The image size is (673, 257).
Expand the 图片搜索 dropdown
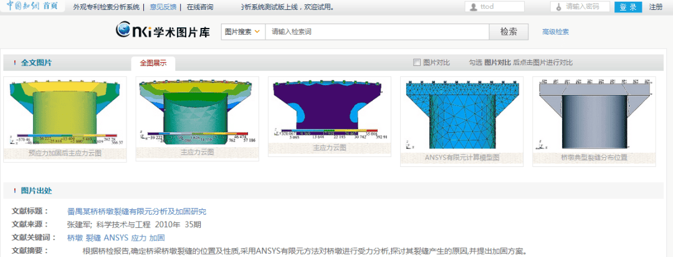(x=242, y=32)
